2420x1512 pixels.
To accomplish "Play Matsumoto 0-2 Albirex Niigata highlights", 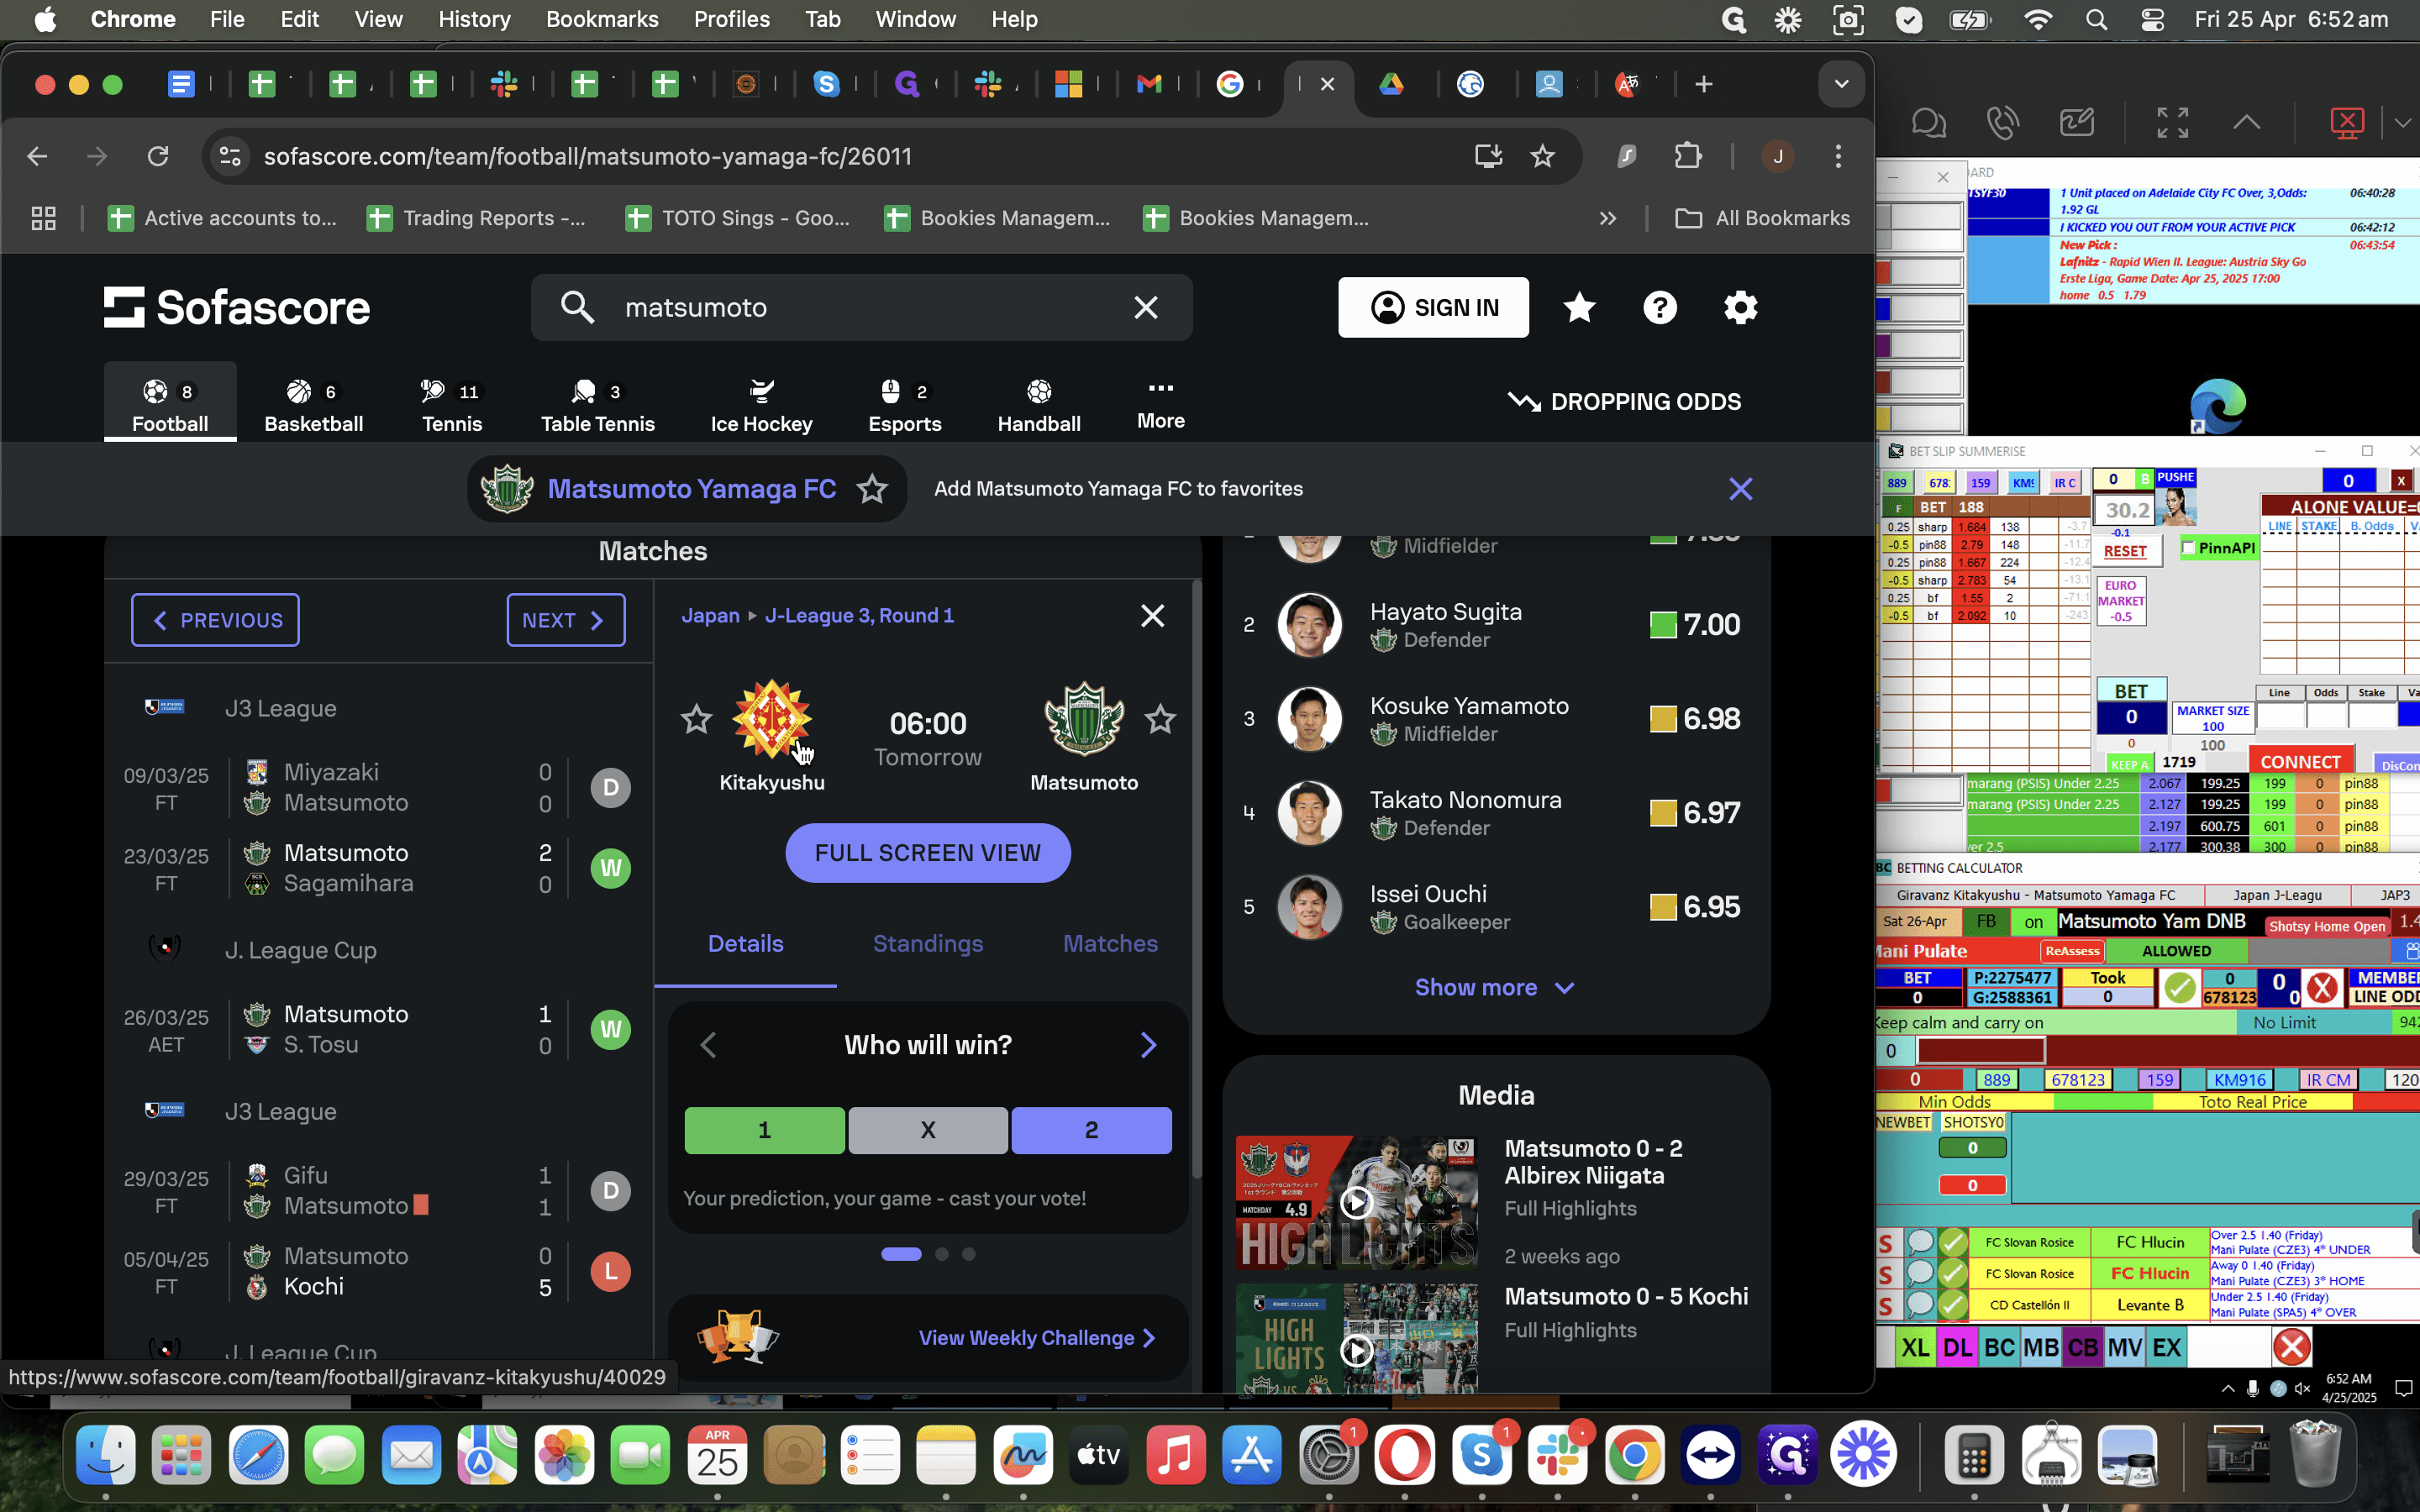I will 1356,1202.
